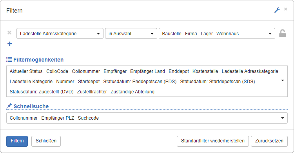Click the Startdepot filter option

(x=89, y=82)
